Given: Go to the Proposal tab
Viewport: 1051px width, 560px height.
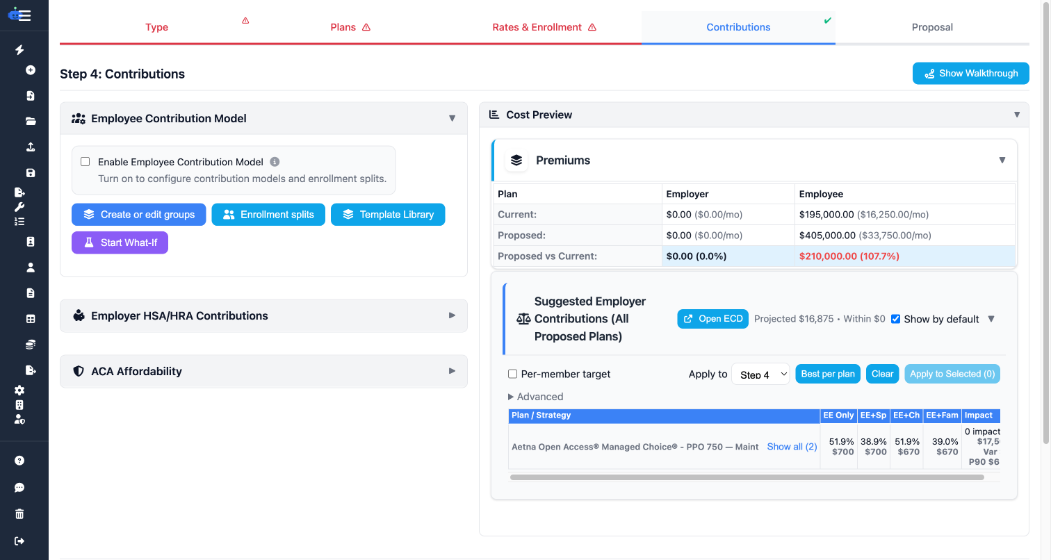Looking at the screenshot, I should pyautogui.click(x=932, y=27).
